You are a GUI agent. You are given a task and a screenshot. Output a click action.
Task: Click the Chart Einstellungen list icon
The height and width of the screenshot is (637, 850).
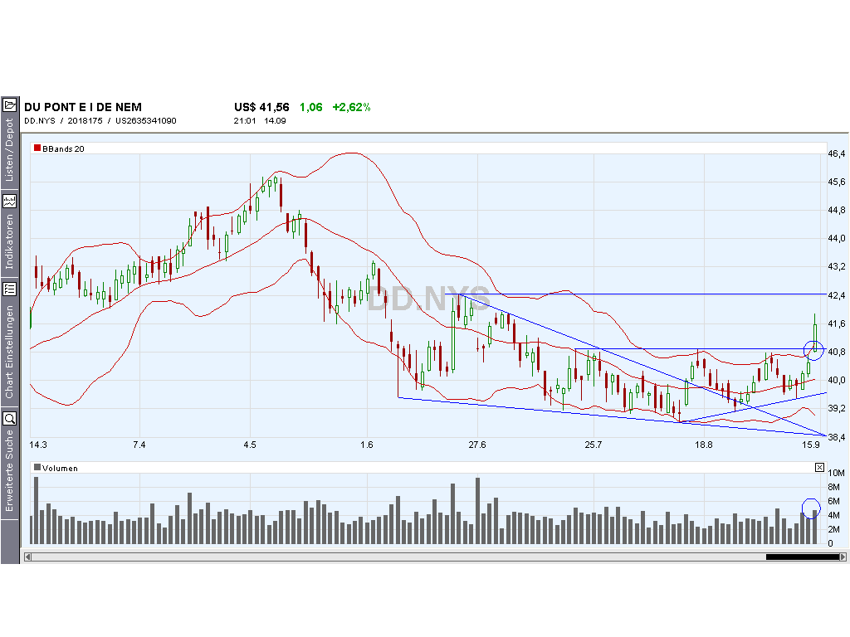click(x=9, y=289)
